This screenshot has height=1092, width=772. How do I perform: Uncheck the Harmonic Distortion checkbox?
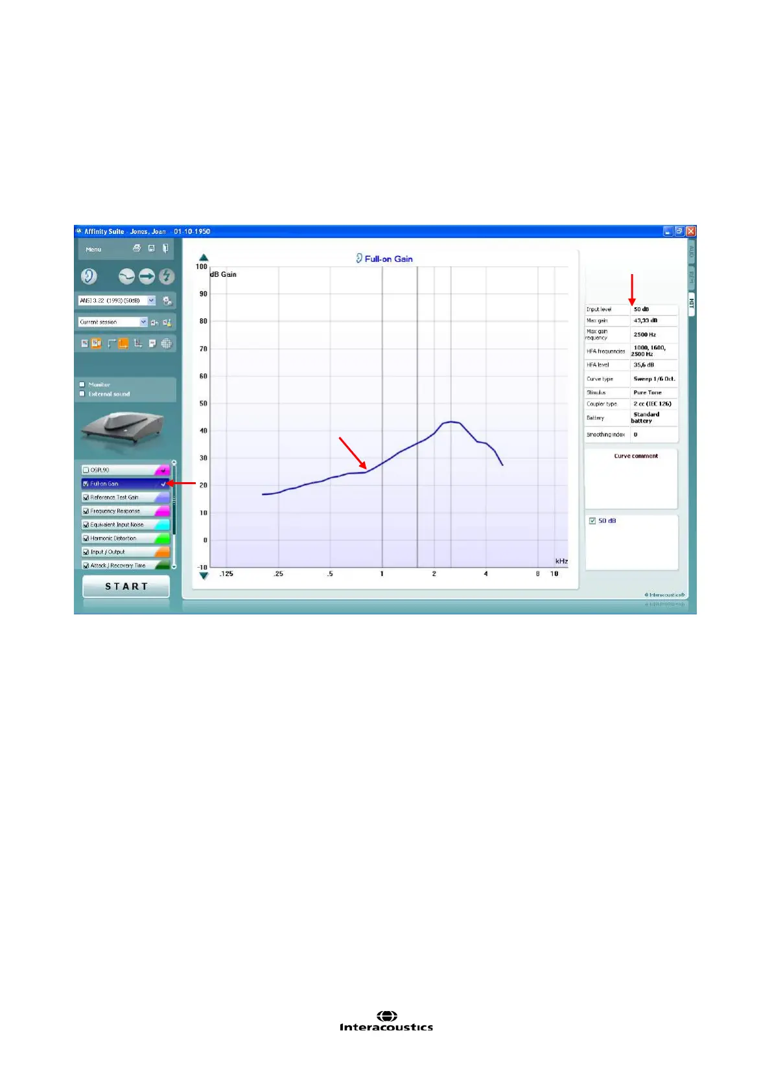(x=86, y=539)
